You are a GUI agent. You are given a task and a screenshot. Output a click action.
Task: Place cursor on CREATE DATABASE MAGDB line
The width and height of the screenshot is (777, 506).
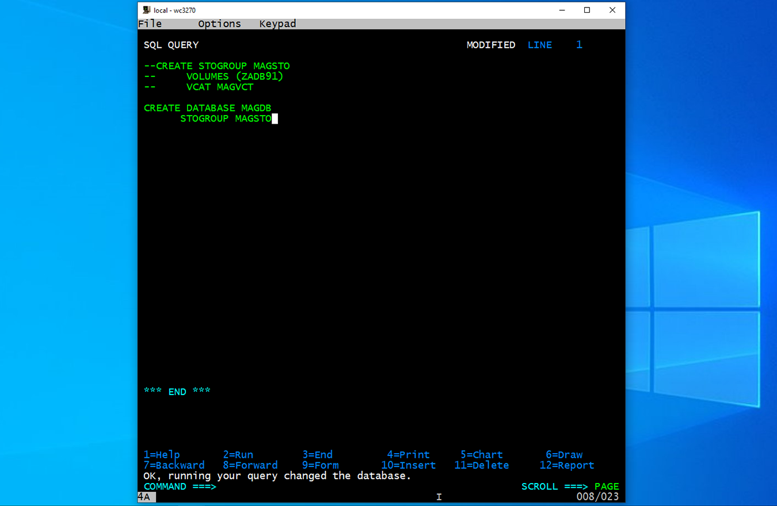coord(207,108)
